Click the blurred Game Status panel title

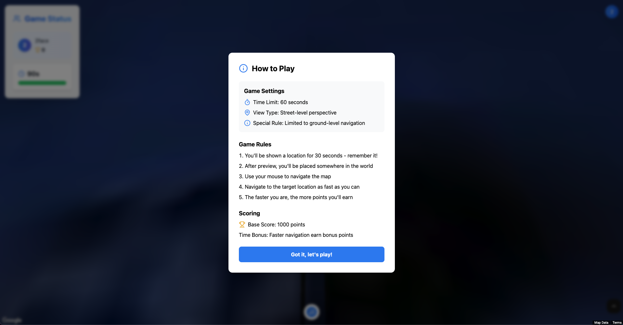[x=48, y=19]
